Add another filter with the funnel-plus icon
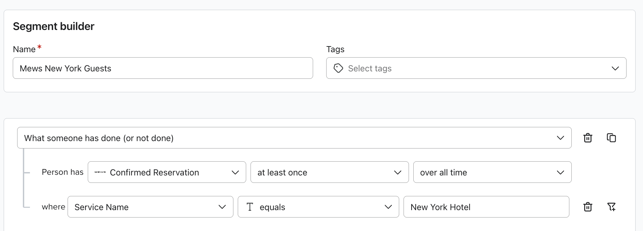 pos(611,207)
